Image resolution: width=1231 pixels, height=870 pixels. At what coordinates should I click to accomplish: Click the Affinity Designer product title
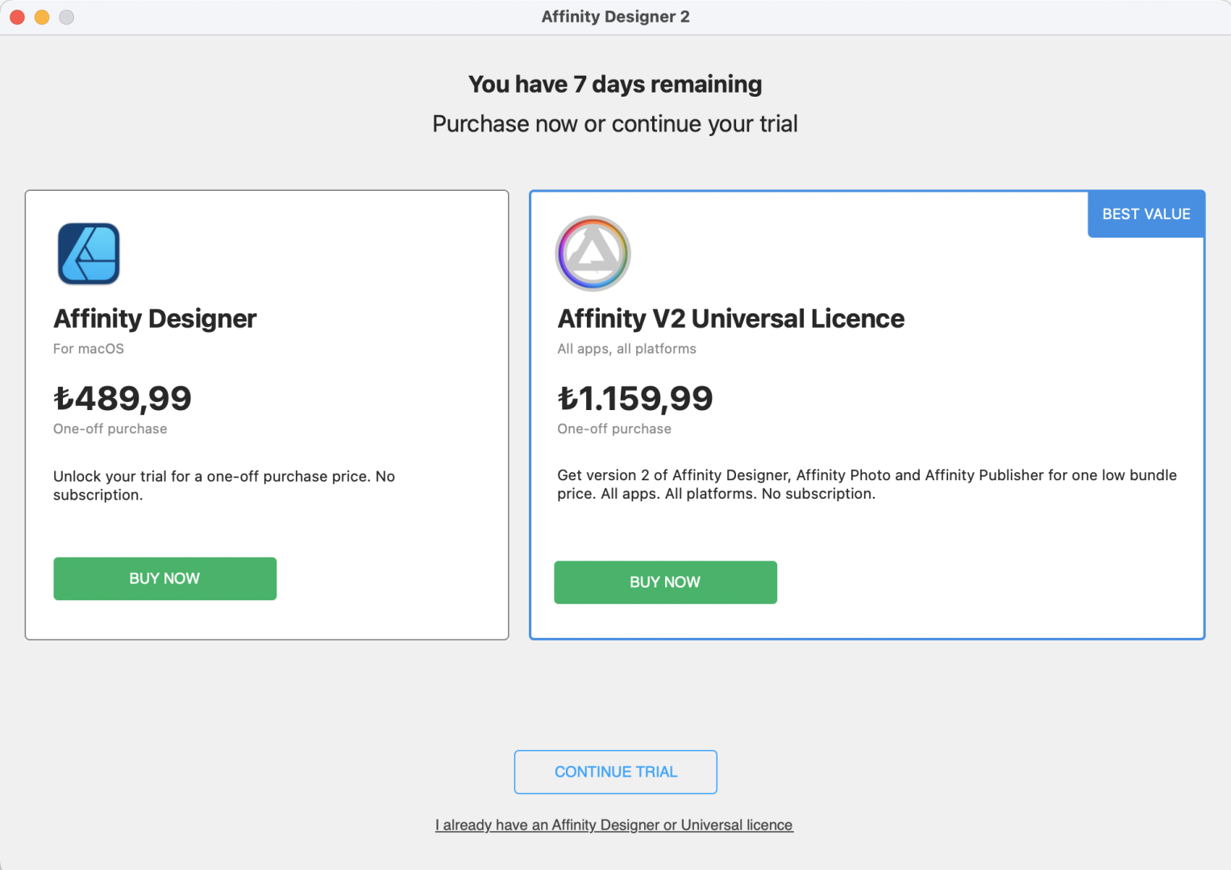click(x=154, y=318)
